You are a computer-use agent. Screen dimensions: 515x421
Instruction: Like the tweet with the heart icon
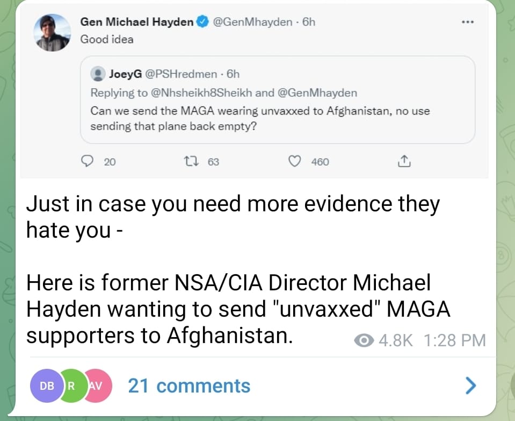click(x=294, y=161)
